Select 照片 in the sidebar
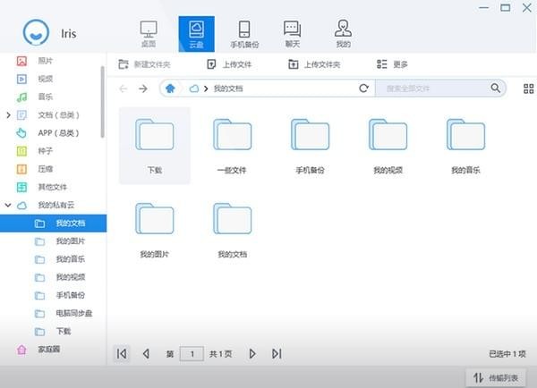The height and width of the screenshot is (388, 537). [45, 60]
